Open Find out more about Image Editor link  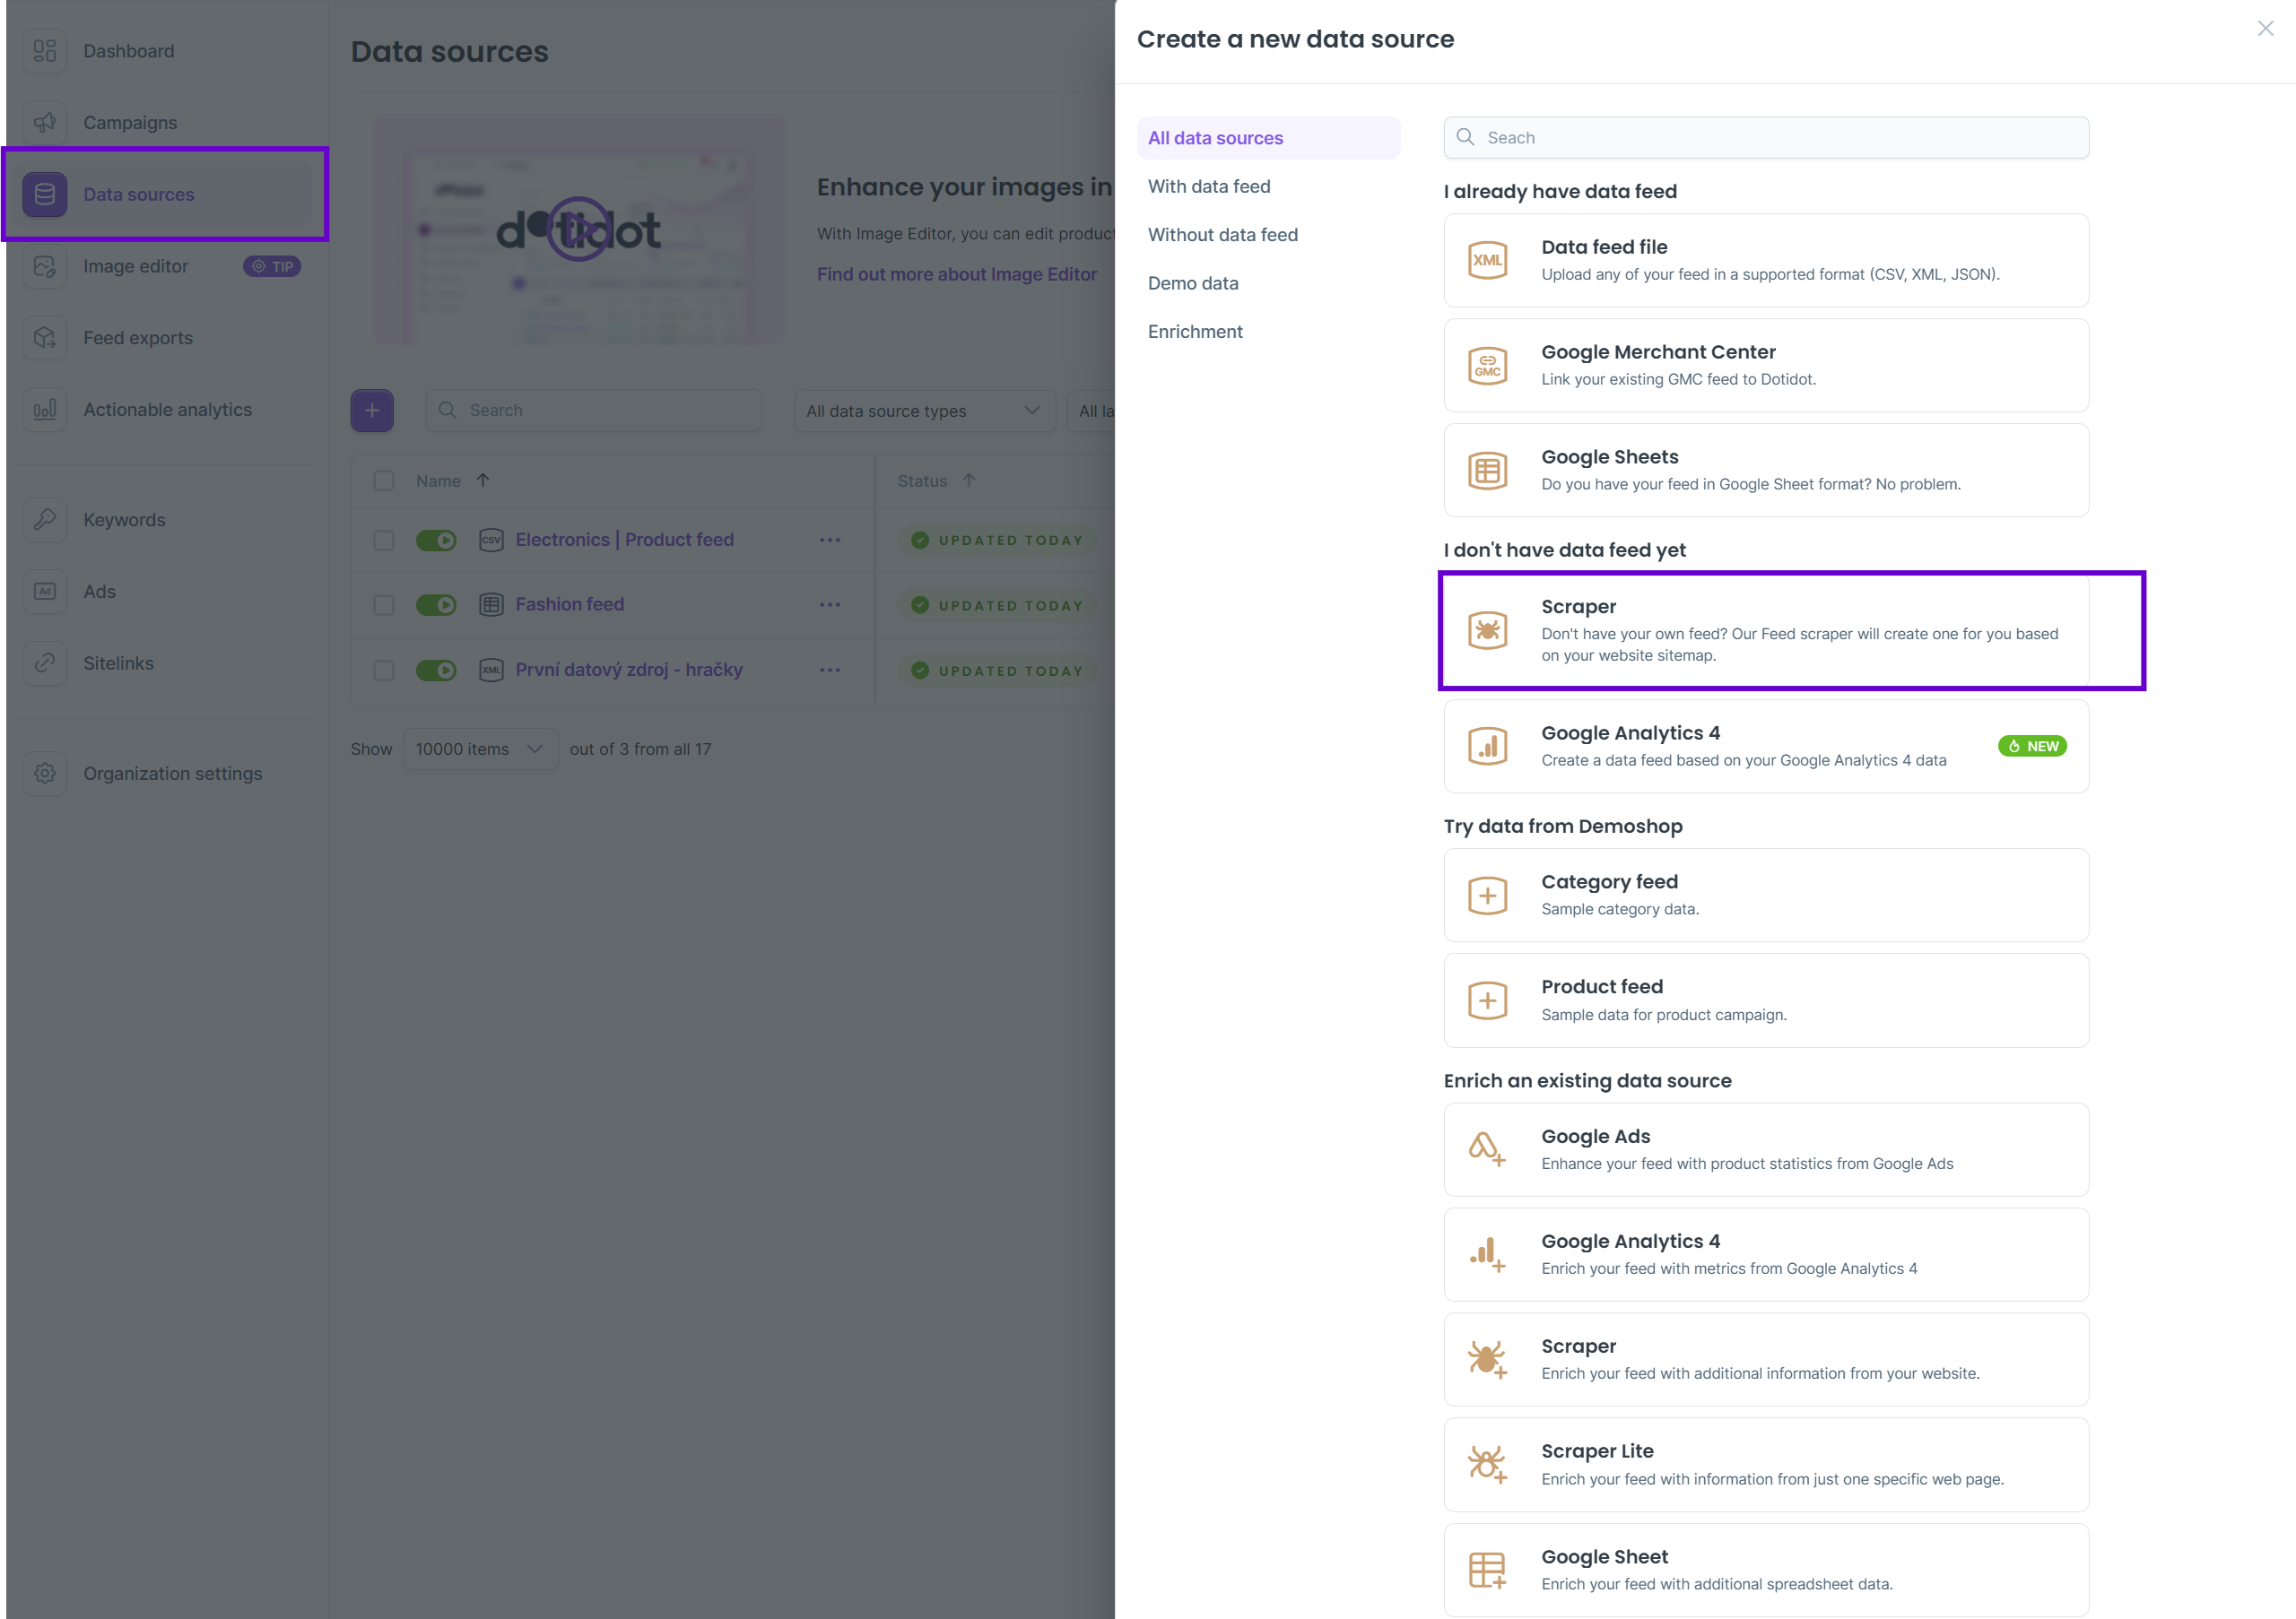pyautogui.click(x=956, y=273)
